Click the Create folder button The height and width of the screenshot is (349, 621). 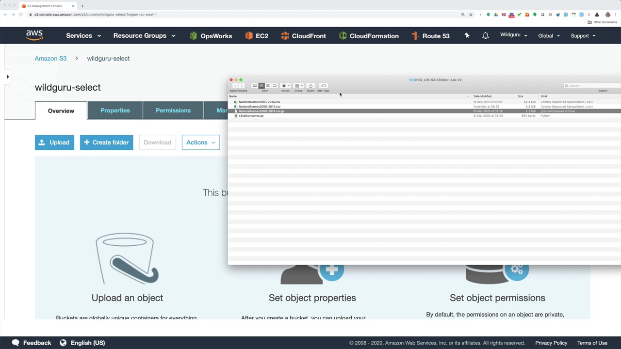click(107, 143)
